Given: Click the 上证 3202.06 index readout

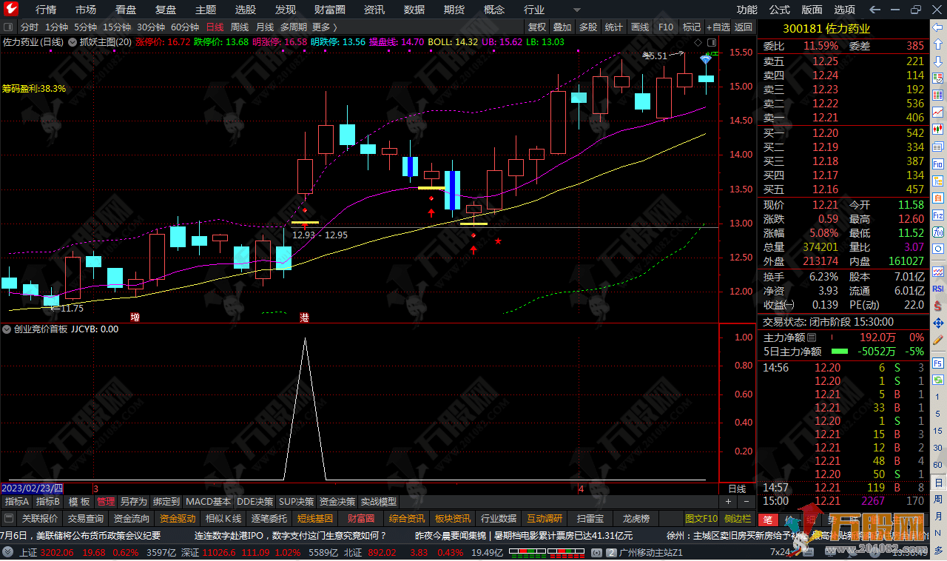Looking at the screenshot, I should point(47,552).
